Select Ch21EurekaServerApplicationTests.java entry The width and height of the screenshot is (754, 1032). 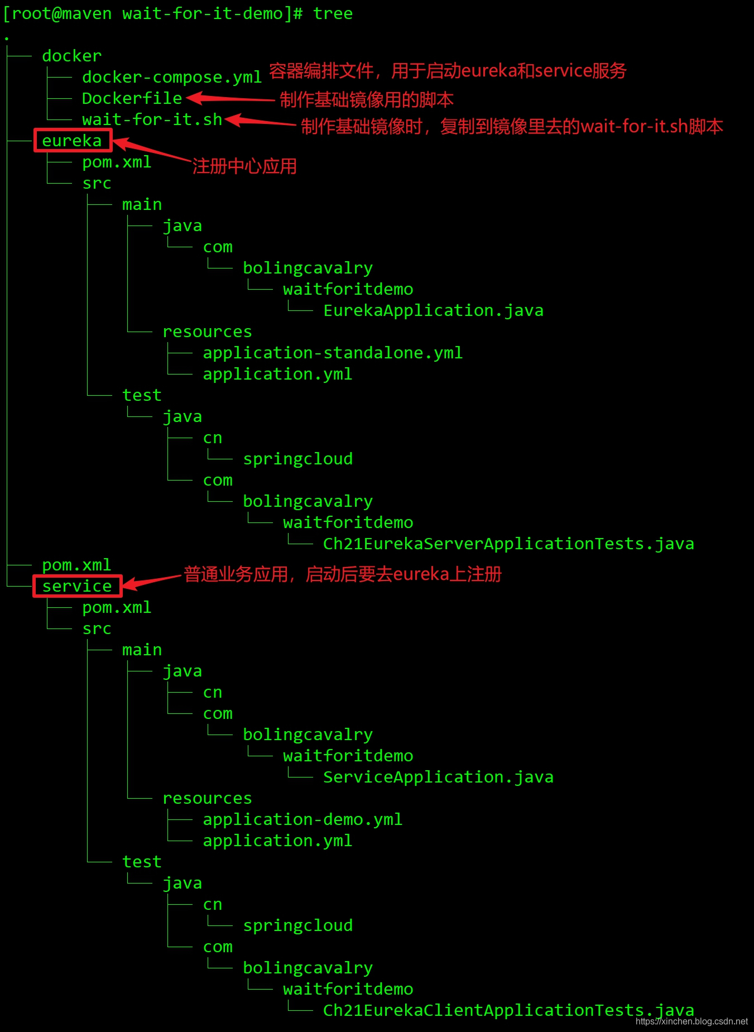click(x=508, y=544)
